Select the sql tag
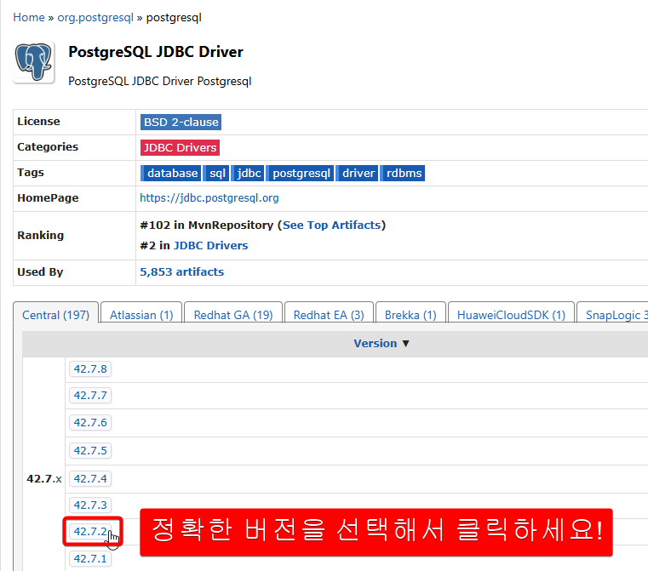The image size is (648, 571). click(x=216, y=173)
